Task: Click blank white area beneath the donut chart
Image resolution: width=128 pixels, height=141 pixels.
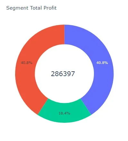Action: (64, 132)
